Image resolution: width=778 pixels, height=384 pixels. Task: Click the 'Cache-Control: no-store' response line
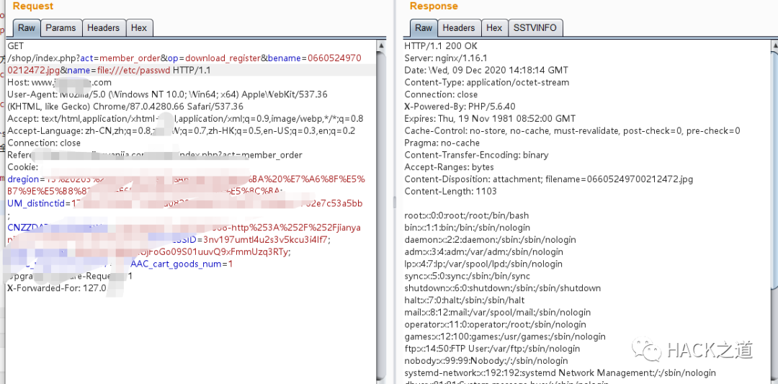point(572,131)
